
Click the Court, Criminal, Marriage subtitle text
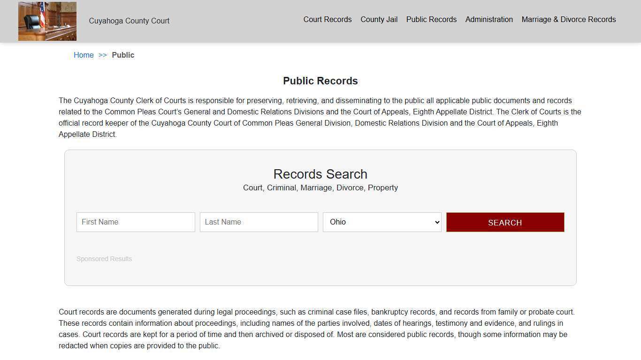[x=320, y=187]
